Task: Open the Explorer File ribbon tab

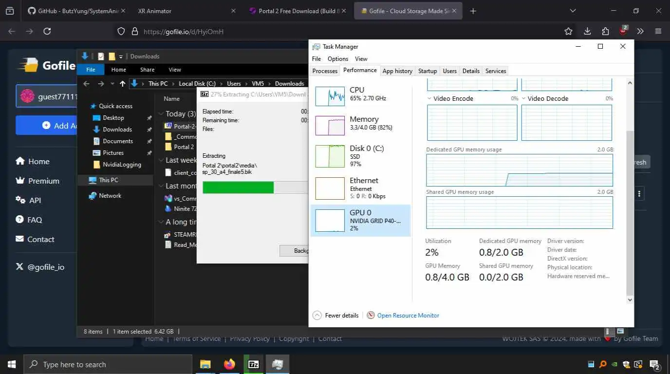Action: 91,70
